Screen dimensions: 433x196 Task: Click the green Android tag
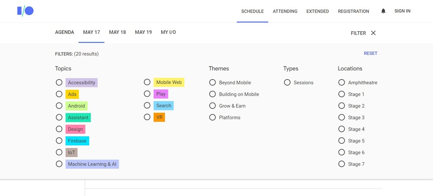77,106
